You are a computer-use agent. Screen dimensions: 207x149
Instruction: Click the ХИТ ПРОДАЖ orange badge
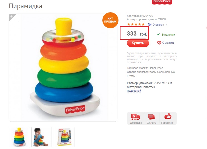[110, 20]
